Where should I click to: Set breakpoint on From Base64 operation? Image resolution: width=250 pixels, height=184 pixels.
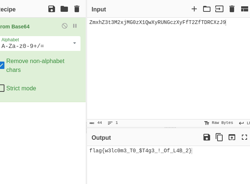click(75, 26)
